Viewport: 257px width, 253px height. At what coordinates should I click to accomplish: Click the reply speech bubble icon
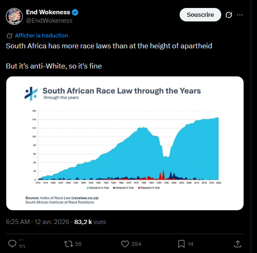coord(12,244)
